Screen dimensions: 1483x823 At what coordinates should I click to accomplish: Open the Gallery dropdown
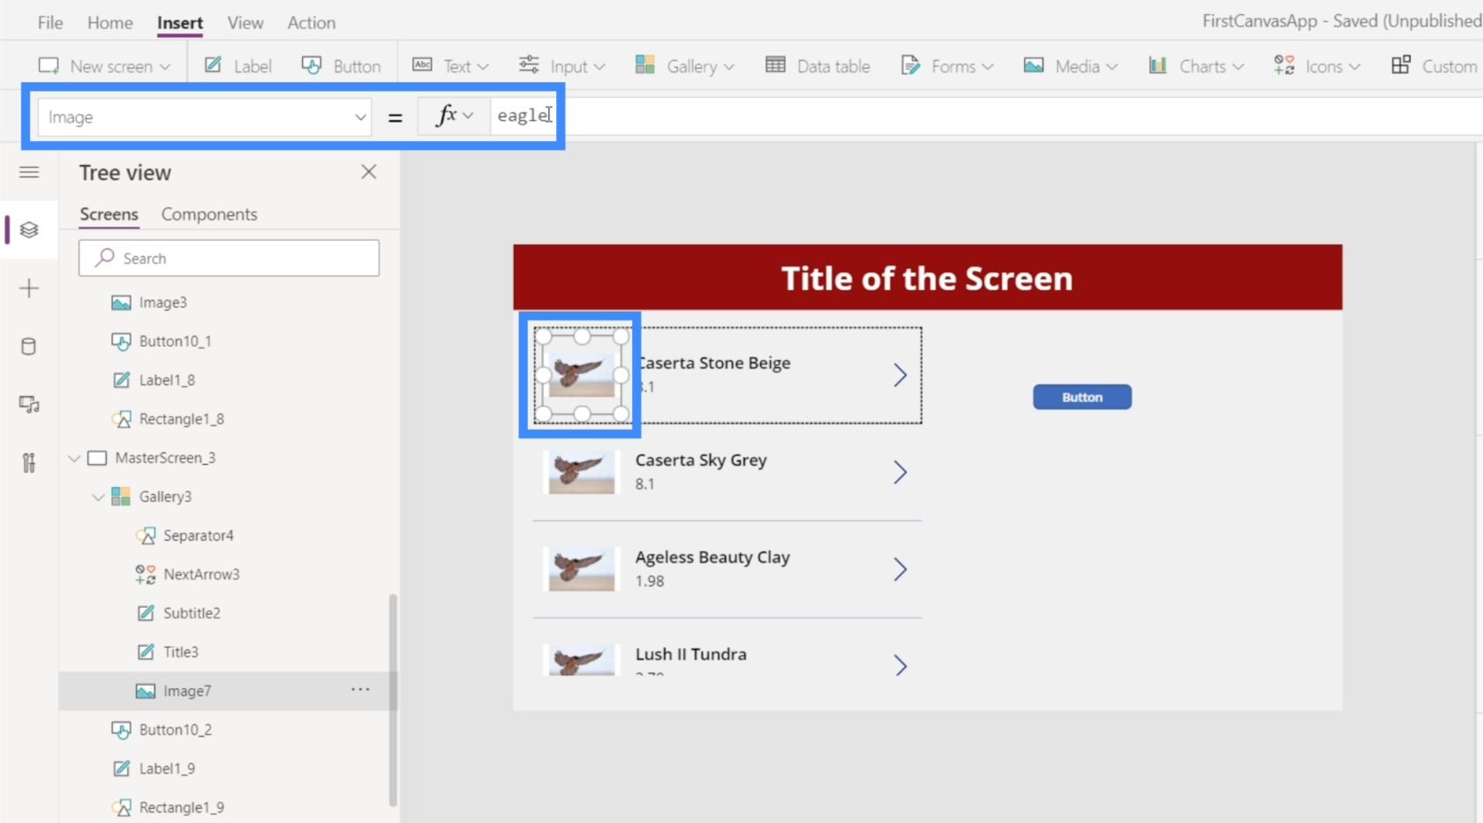(x=684, y=66)
